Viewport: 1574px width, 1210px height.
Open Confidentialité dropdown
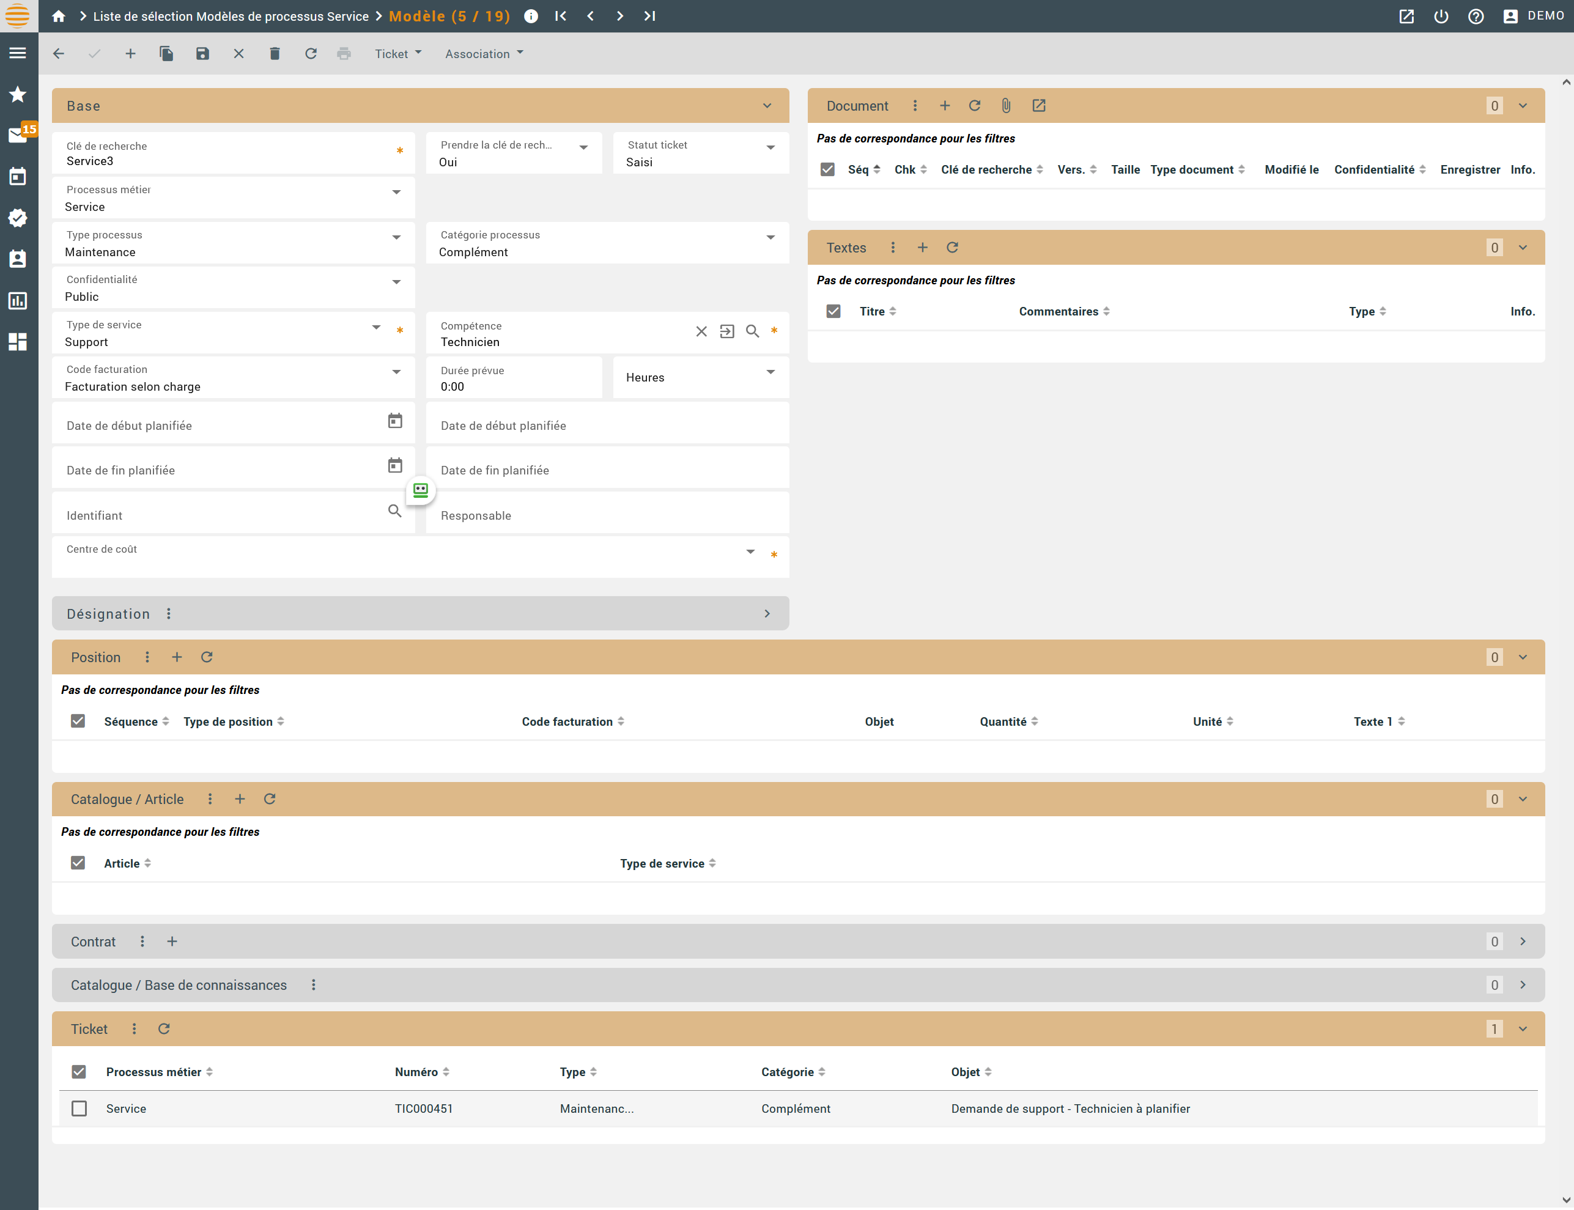click(x=396, y=282)
